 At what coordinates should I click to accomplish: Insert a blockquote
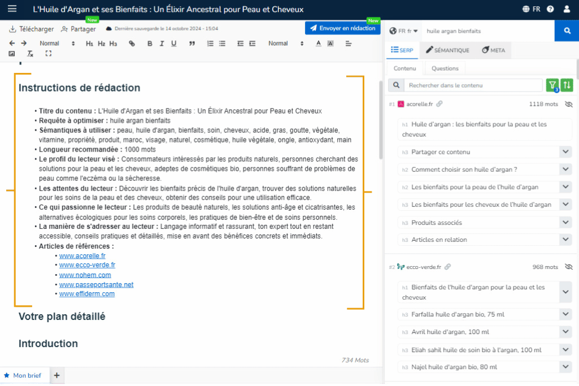click(x=192, y=44)
